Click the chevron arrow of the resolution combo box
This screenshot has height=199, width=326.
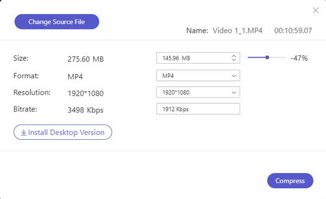pos(234,92)
